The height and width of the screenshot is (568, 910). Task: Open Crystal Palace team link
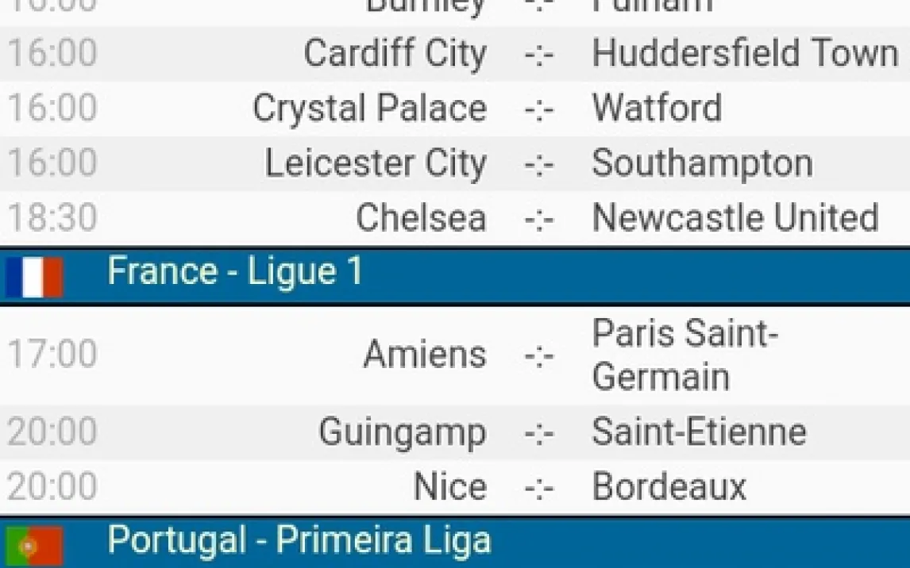click(369, 109)
